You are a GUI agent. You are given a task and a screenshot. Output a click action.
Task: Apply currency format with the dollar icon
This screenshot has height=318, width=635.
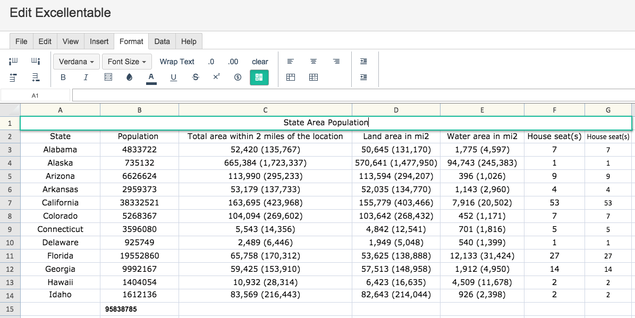coord(238,78)
